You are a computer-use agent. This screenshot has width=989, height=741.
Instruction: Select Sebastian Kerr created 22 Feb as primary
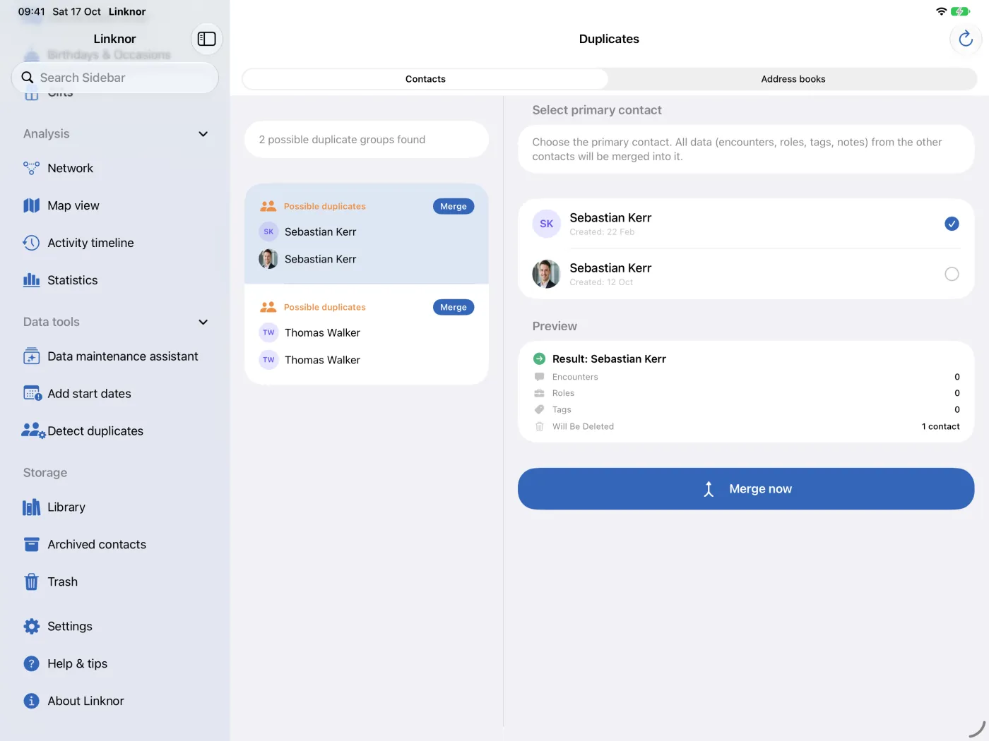tap(952, 224)
